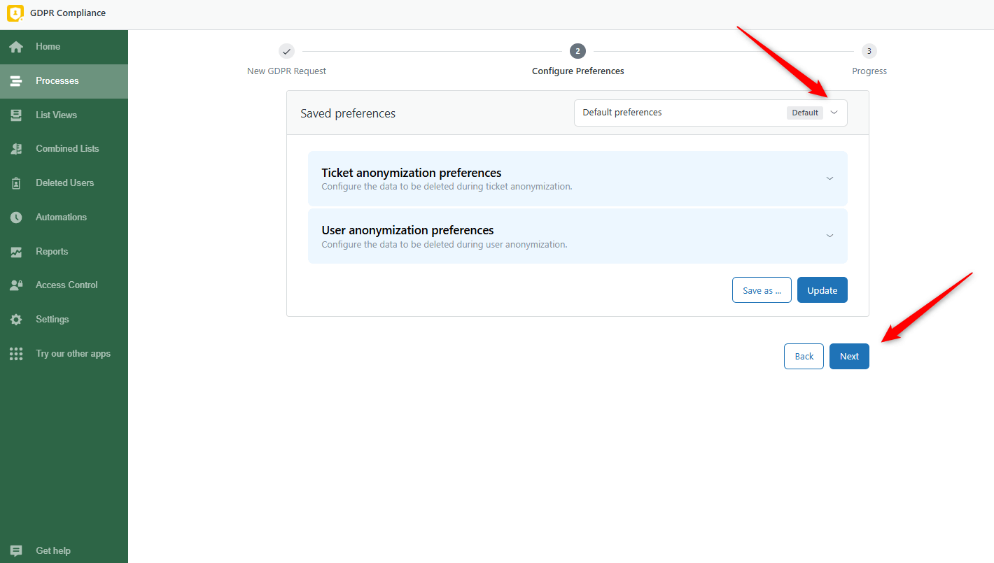Viewport: 994px width, 563px height.
Task: Click the GDPR Compliance app logo icon
Action: (x=15, y=13)
